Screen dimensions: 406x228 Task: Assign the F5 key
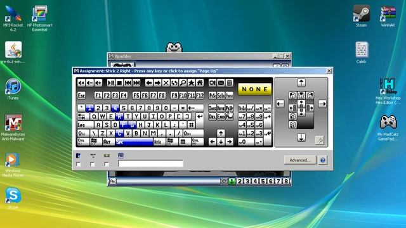(x=136, y=96)
